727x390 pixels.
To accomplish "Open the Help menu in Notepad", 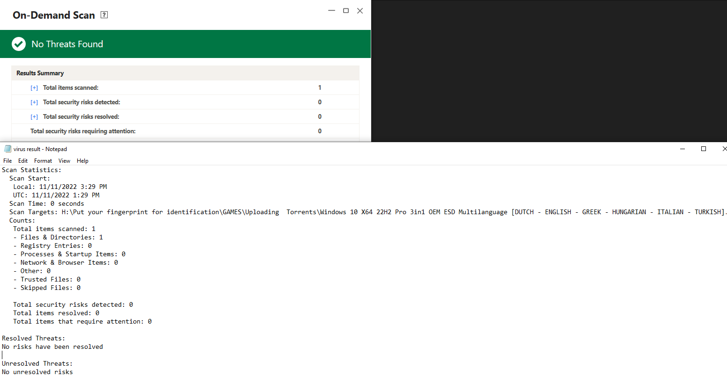I will pos(82,161).
